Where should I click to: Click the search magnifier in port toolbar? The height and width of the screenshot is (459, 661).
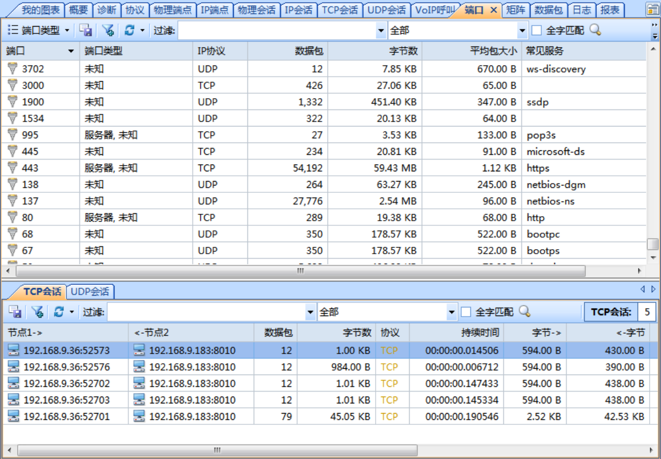595,30
